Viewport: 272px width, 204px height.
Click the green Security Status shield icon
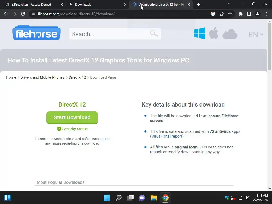click(59, 129)
